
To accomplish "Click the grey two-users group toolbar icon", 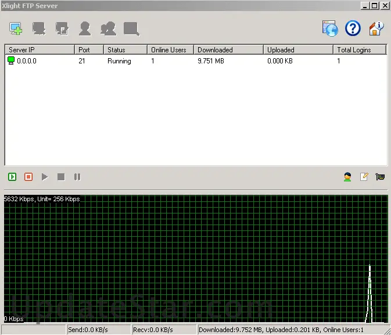I will click(x=108, y=28).
